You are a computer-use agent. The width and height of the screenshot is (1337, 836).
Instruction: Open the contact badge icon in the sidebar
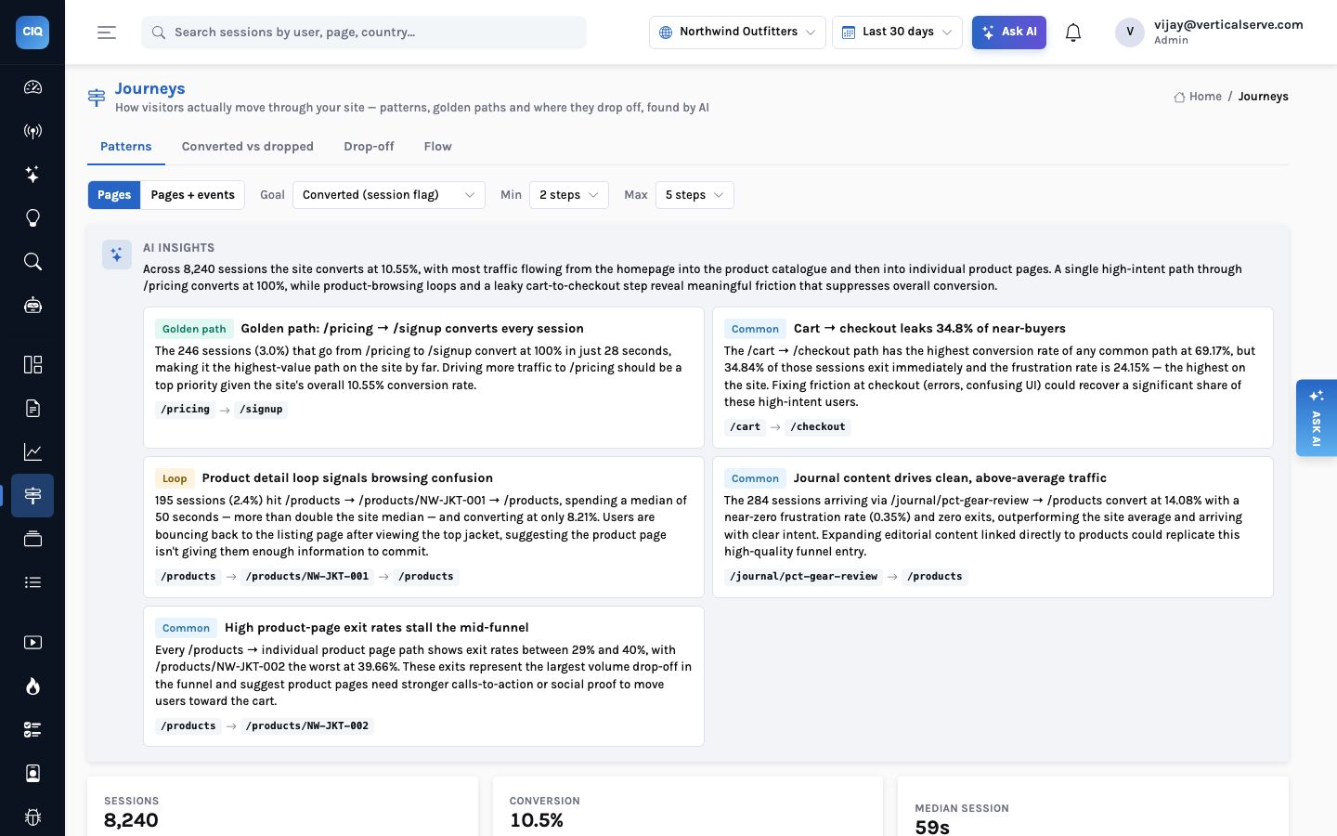(x=32, y=774)
